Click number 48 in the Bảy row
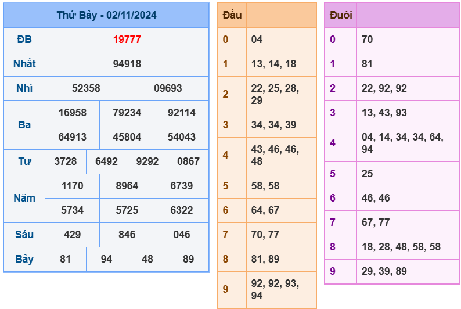Screen dimensions: 461x309 [147, 259]
